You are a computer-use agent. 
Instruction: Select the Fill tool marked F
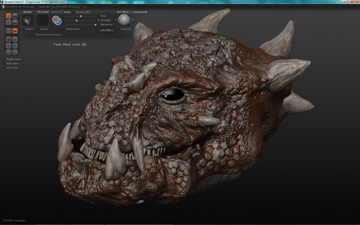click(x=8, y=22)
